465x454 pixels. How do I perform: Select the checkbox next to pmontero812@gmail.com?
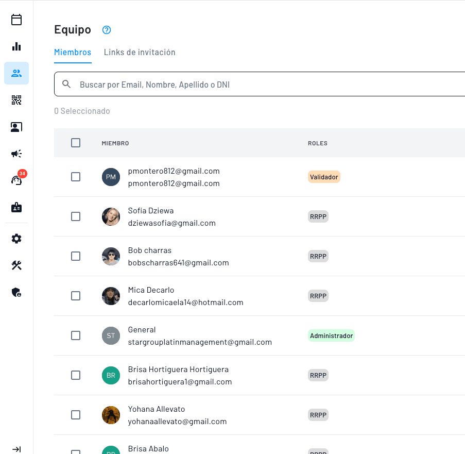coord(76,176)
